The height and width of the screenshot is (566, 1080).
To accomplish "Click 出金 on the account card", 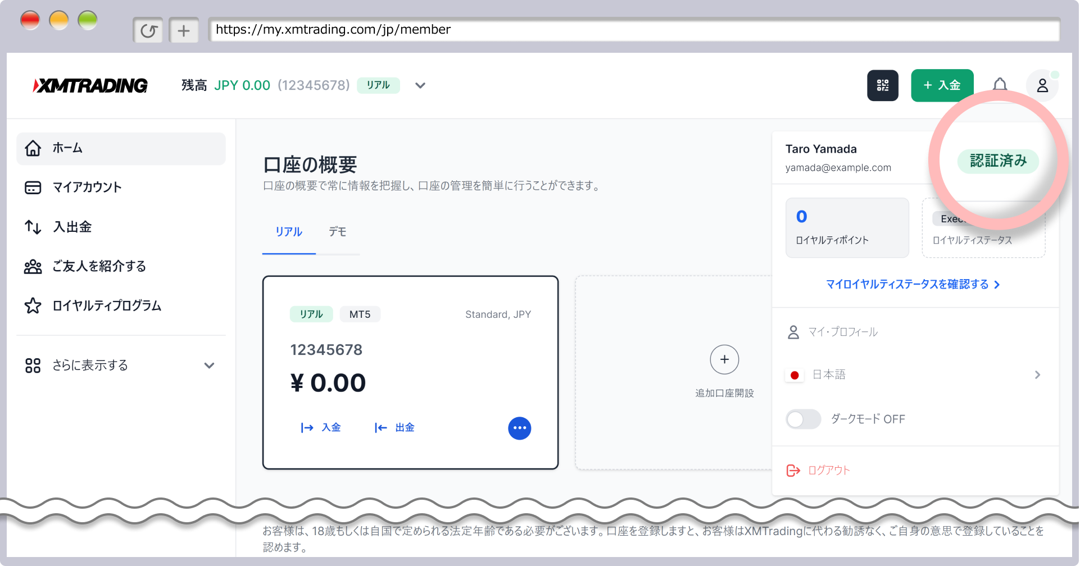I will (x=395, y=428).
